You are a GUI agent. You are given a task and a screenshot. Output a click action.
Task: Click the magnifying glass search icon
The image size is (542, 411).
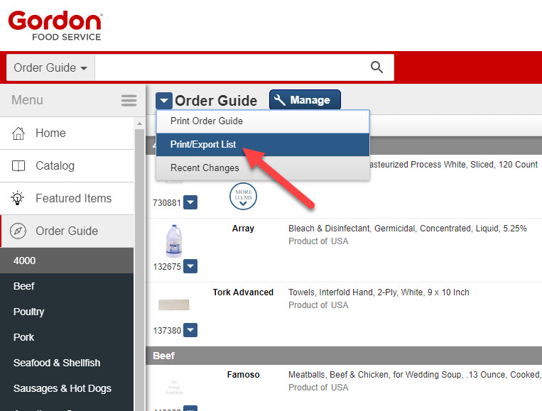coord(376,67)
